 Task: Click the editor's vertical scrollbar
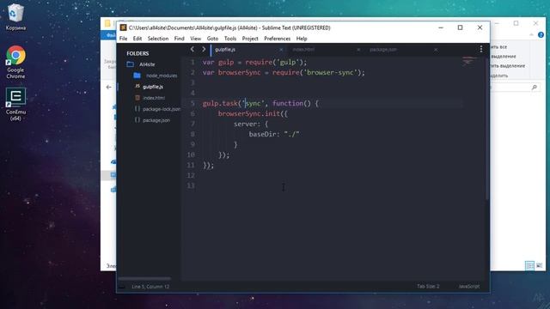(x=487, y=128)
